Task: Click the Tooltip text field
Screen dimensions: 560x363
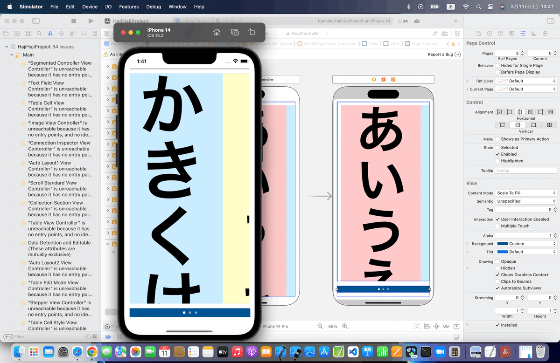Action: click(x=526, y=171)
